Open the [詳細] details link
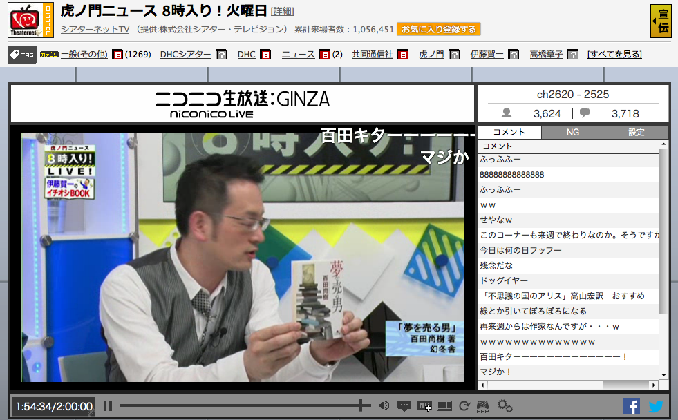The image size is (678, 420). tap(283, 11)
